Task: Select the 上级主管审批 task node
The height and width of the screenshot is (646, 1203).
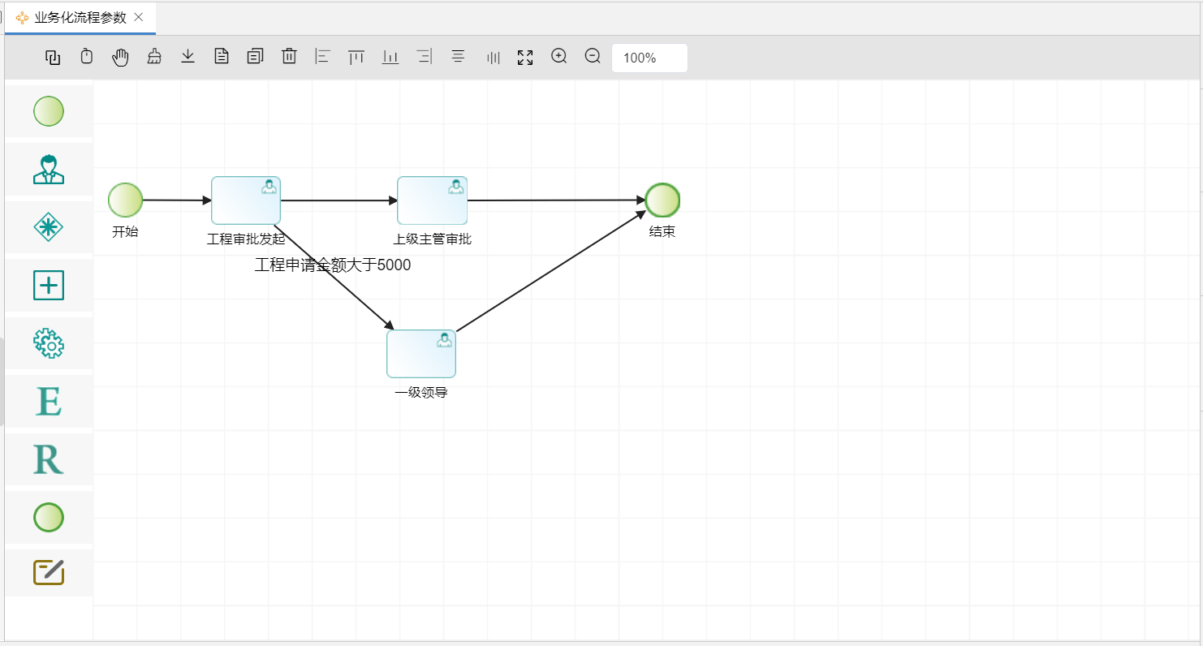Action: point(432,200)
